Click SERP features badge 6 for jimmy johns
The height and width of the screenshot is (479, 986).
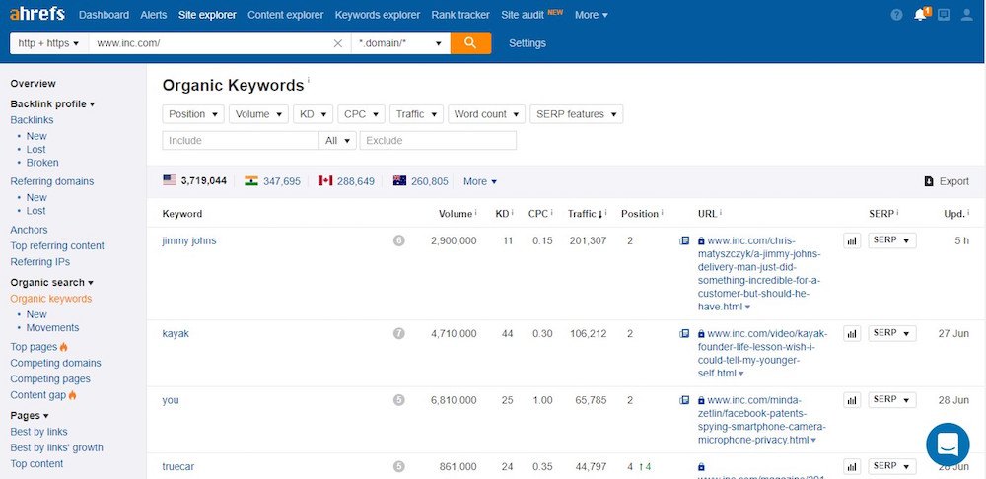[398, 240]
